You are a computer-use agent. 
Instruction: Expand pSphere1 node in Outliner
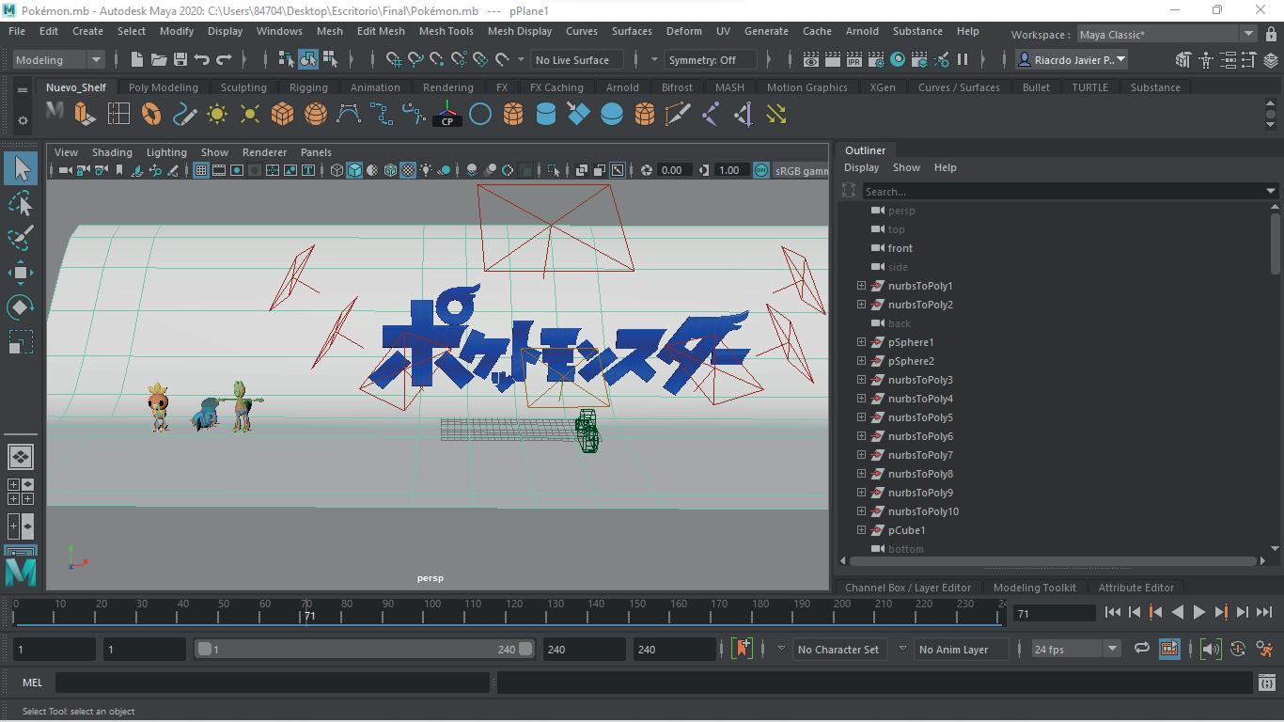861,342
